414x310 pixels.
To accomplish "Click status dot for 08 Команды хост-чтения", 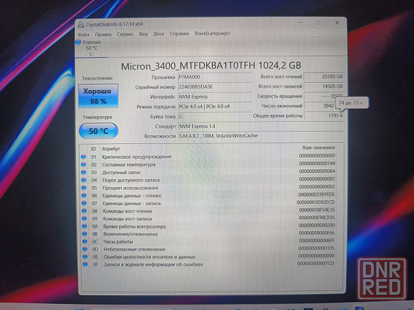I will tap(85, 211).
